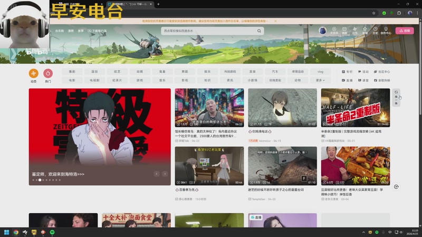Click the round icon beside the 家常豆腐 video

[396, 187]
